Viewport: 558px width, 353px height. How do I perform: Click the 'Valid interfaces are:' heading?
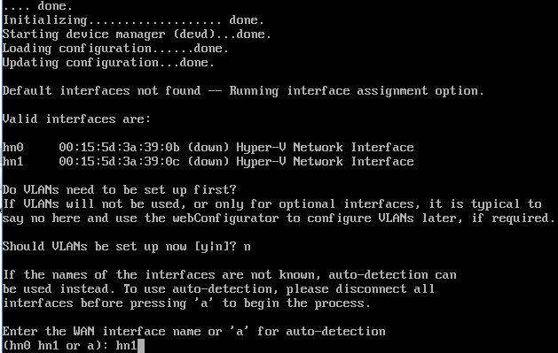pyautogui.click(x=76, y=119)
